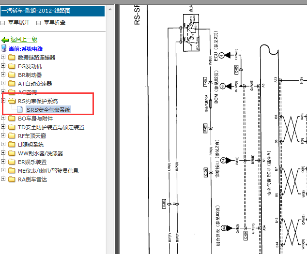Open the TD安全防护装置与锁定装置 item

click(x=51, y=127)
